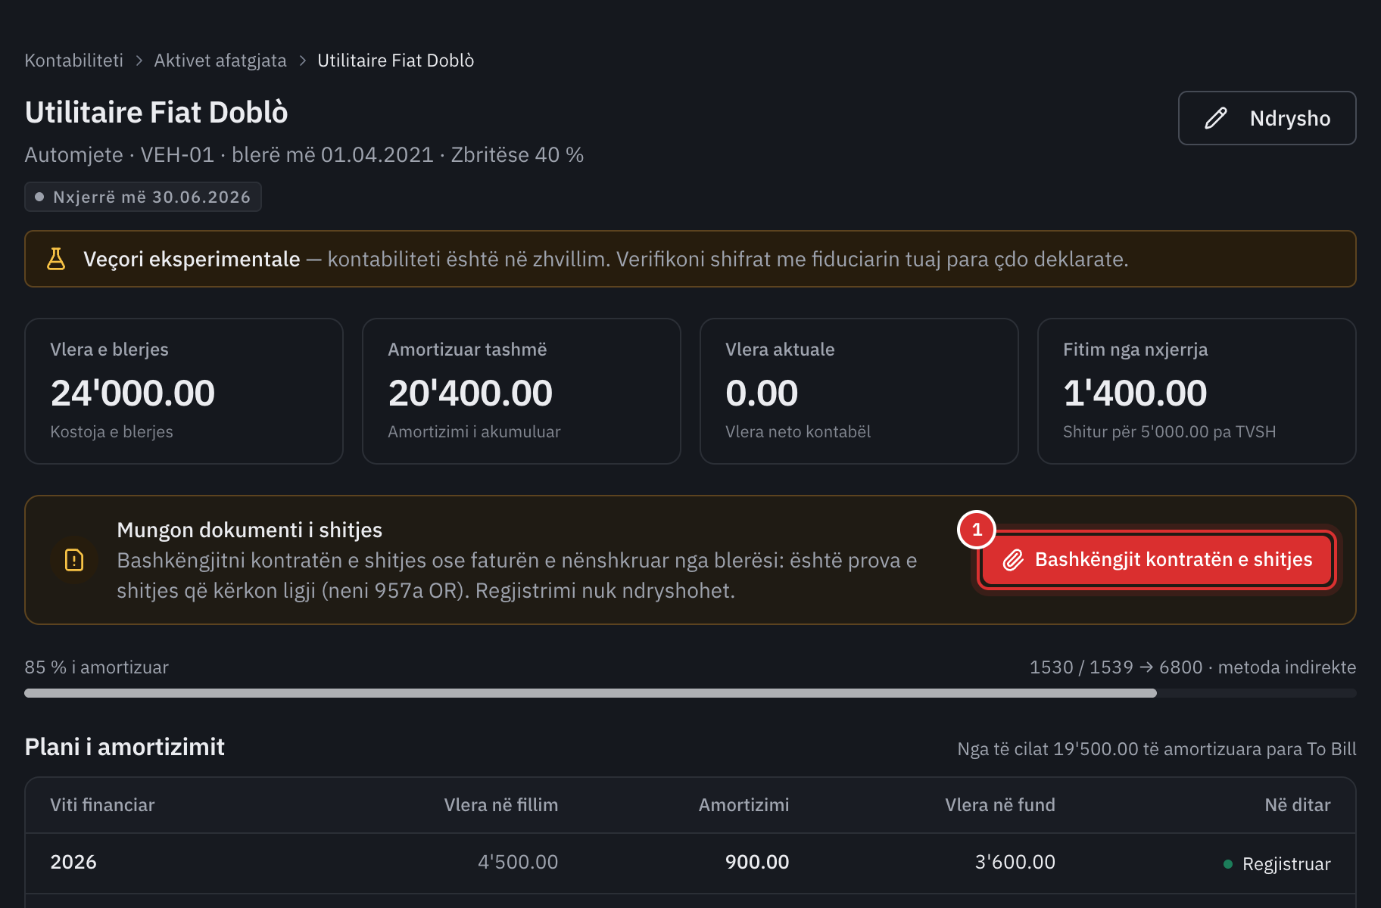Click the dot icon in Nxjerrë badge
This screenshot has width=1381, height=908.
[x=39, y=197]
